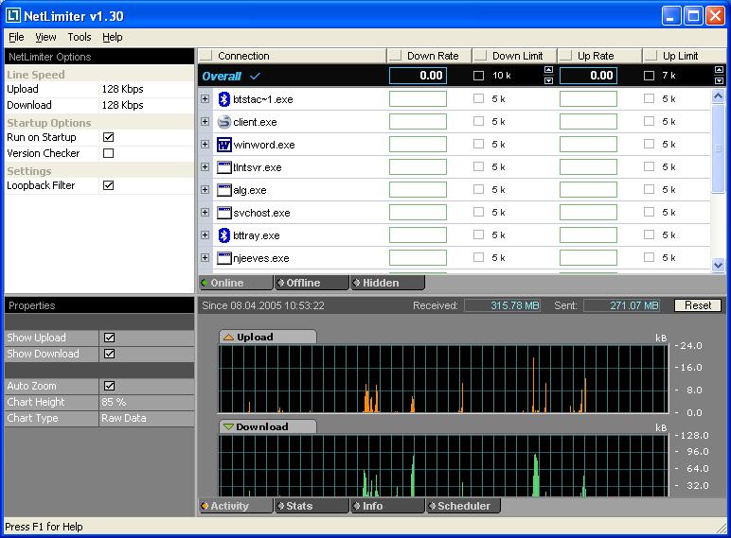Click the Word icon beside winword.exe
This screenshot has width=731, height=538.
pyautogui.click(x=224, y=145)
